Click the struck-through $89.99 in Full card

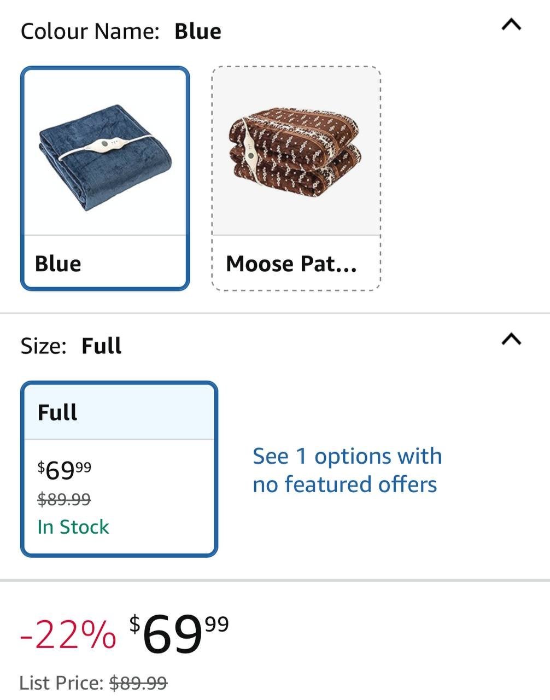(x=64, y=499)
